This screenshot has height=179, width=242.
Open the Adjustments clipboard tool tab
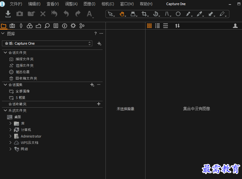point(56,26)
